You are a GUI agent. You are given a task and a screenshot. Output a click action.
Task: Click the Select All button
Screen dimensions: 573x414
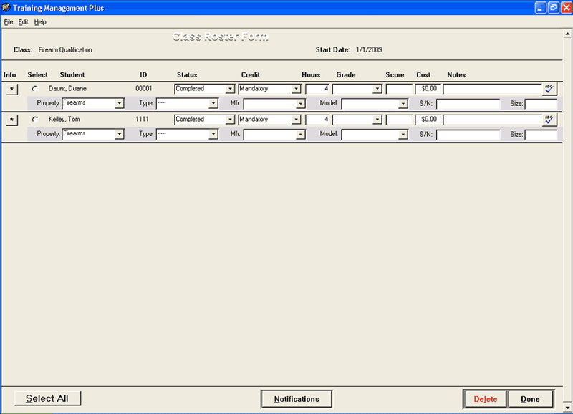point(47,398)
